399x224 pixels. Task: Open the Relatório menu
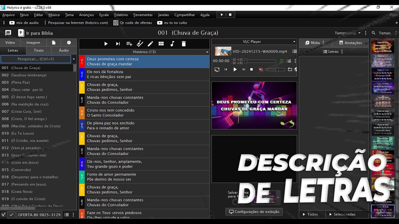pyautogui.click(x=121, y=15)
